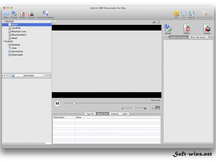This screenshot has height=162, width=216.
Task: Click the Value column header
Action: (118, 117)
